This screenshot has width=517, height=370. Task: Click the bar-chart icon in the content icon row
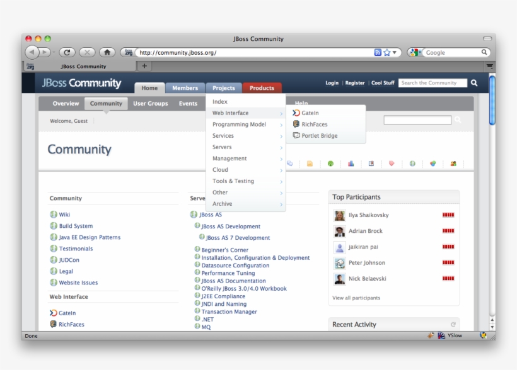point(351,163)
